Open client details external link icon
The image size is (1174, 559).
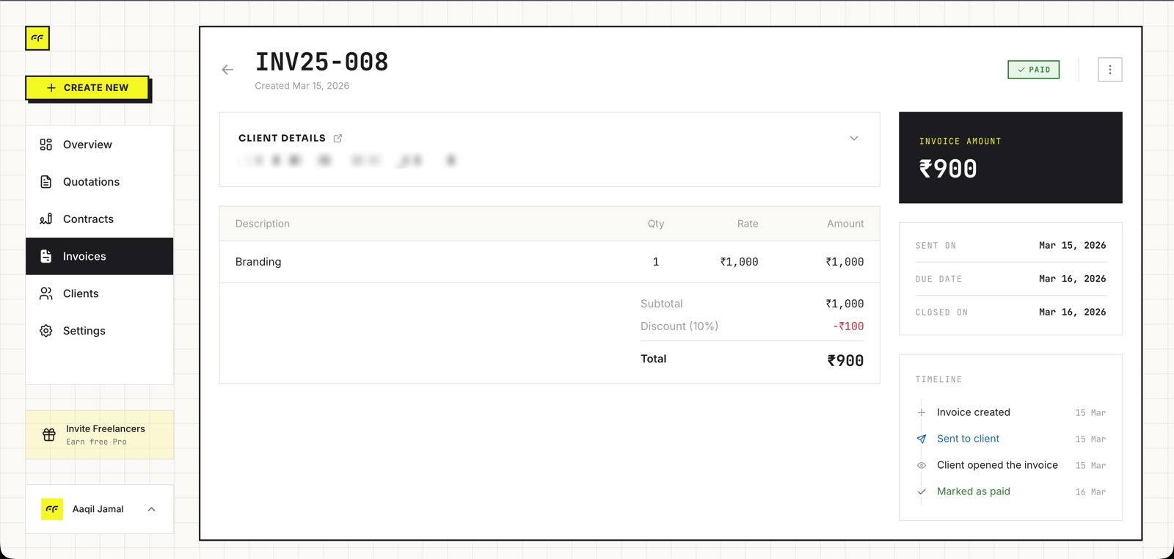pyautogui.click(x=338, y=138)
